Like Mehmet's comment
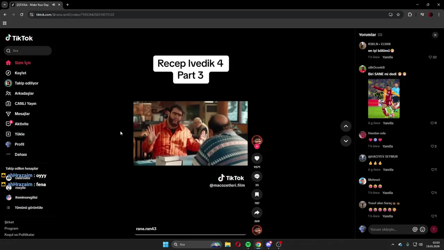The height and width of the screenshot is (250, 444). click(433, 193)
